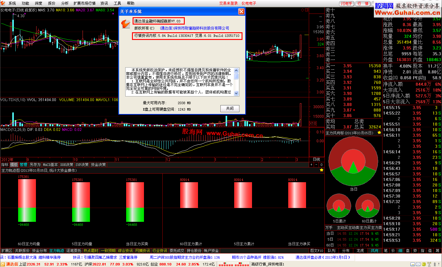This screenshot has width=442, height=267.
Task: Select the 指标 tab
Action: (x=5, y=165)
